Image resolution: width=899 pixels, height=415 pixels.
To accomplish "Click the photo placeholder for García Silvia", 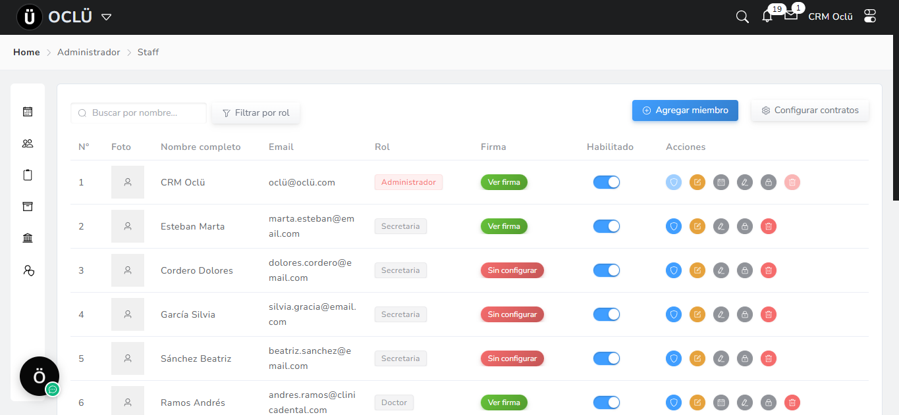I will coord(128,314).
